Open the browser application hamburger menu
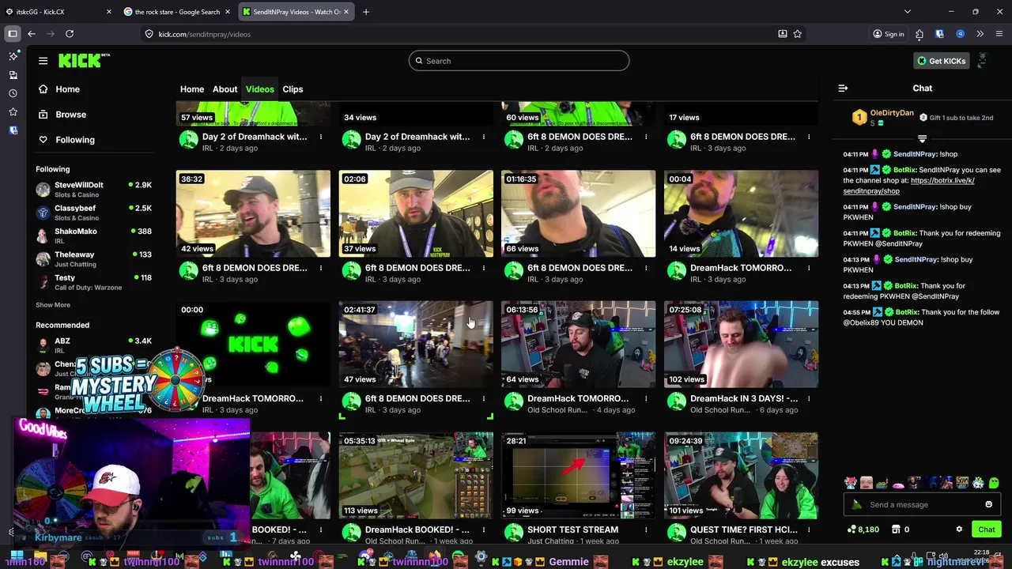The image size is (1012, 569). pyautogui.click(x=999, y=34)
